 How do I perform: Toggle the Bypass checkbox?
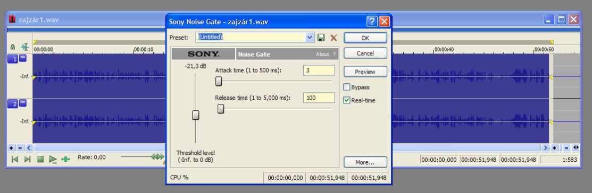(x=347, y=87)
